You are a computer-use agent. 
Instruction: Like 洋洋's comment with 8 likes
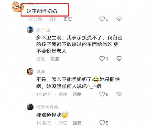pyautogui.click(x=102, y=94)
